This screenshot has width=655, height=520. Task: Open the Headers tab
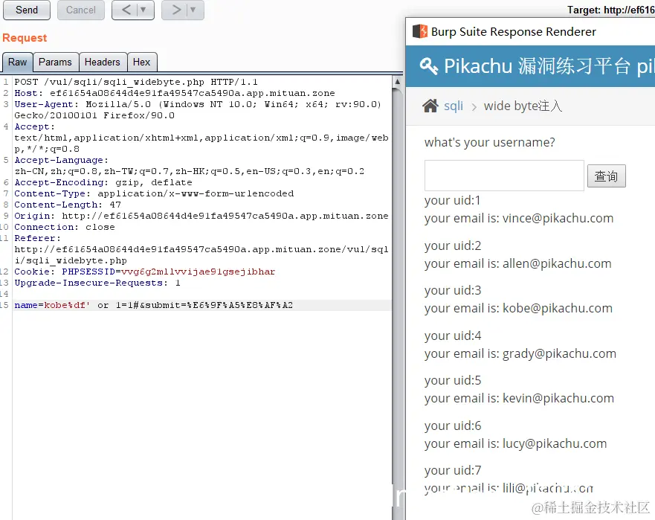(103, 62)
